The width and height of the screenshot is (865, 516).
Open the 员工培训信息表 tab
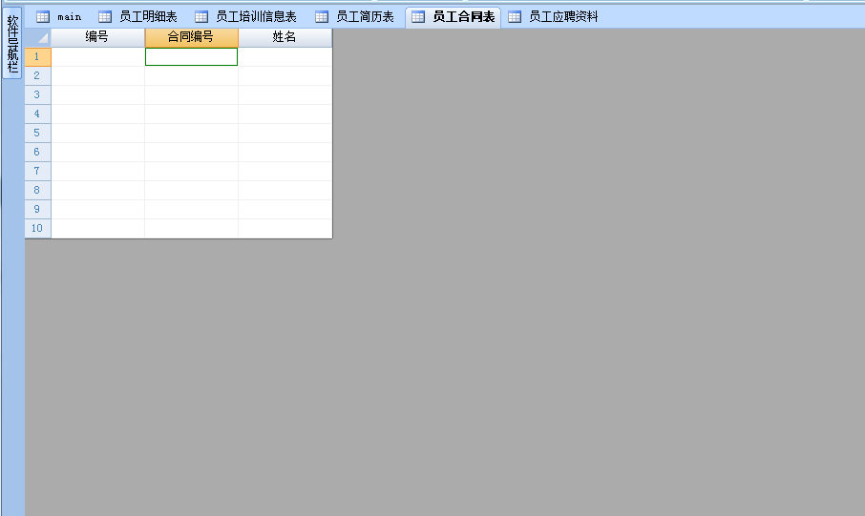tap(246, 17)
